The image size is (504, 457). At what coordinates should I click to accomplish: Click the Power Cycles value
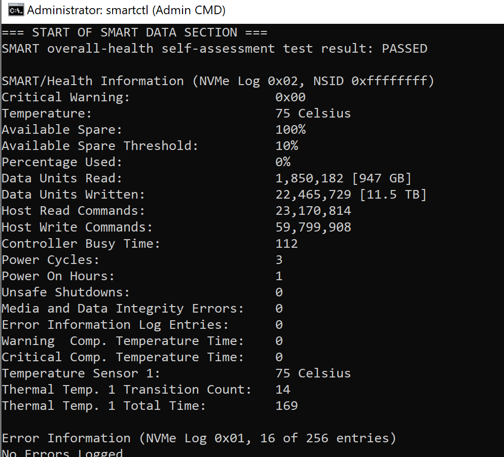(x=279, y=259)
